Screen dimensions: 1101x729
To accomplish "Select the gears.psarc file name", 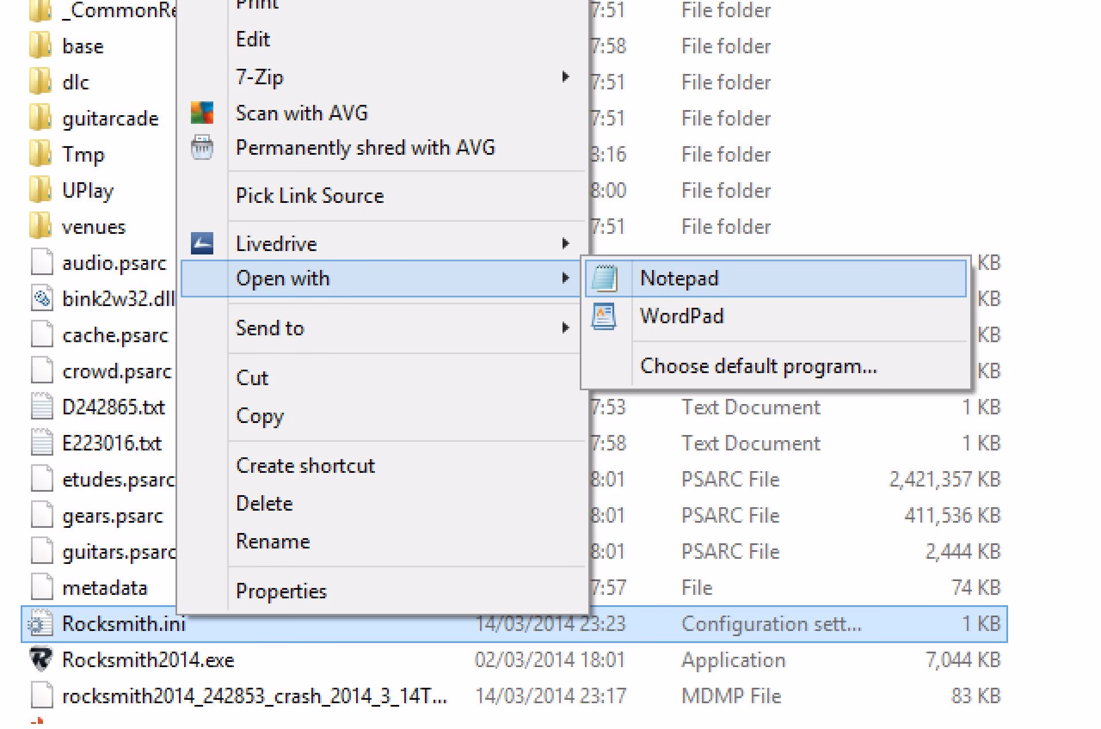I will tap(112, 516).
